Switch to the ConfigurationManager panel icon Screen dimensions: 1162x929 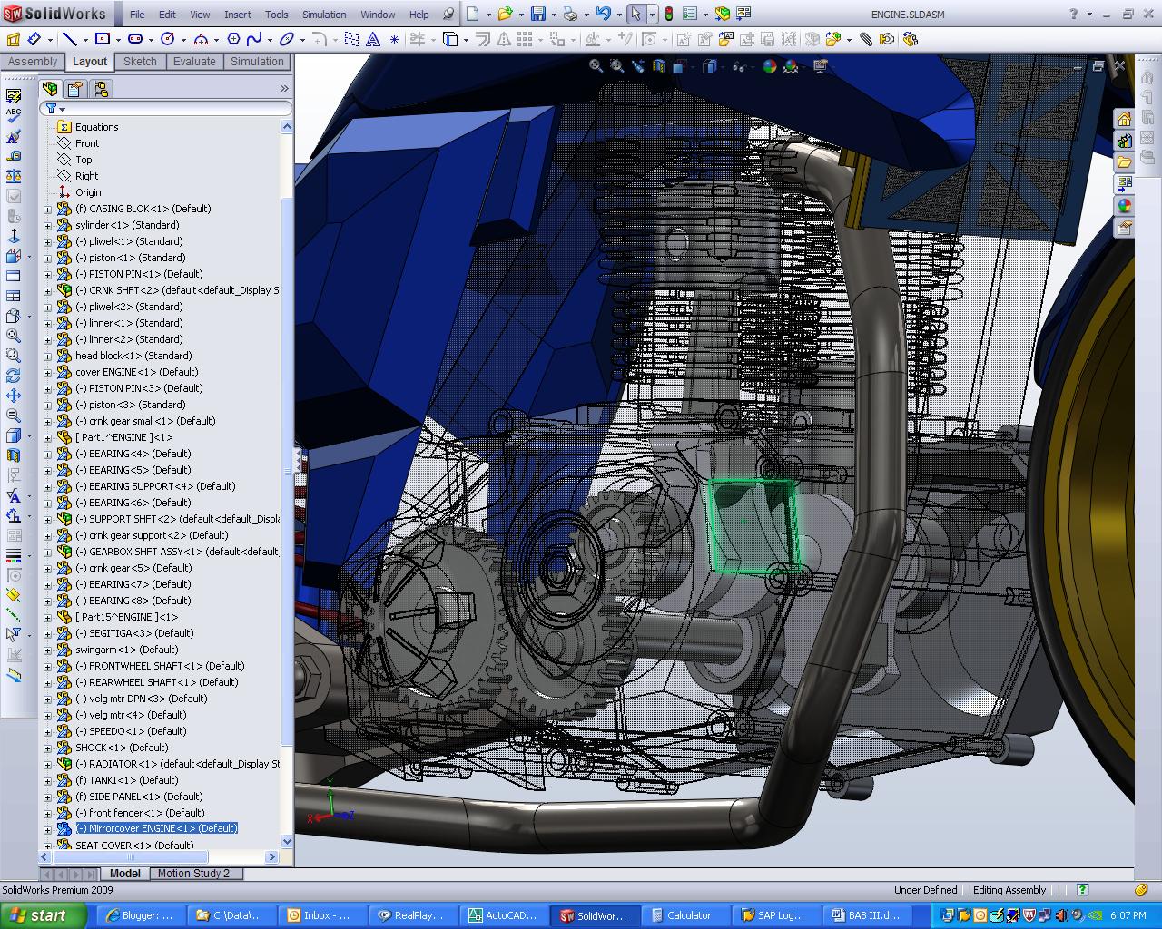[101, 88]
